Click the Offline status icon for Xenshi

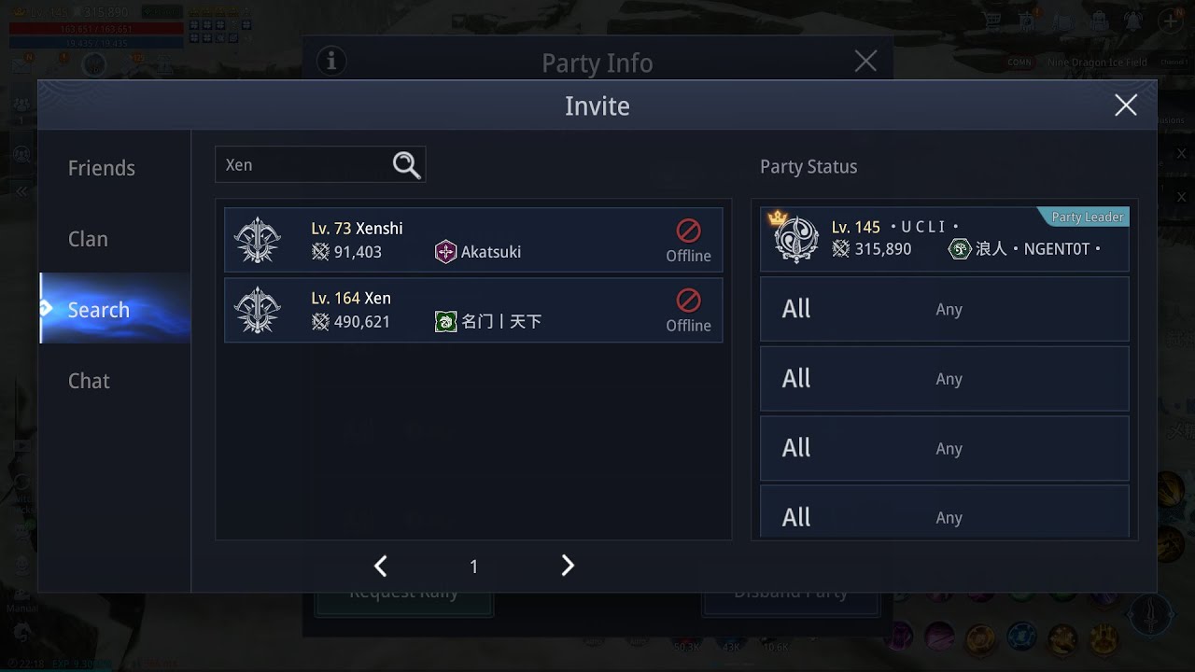point(688,231)
